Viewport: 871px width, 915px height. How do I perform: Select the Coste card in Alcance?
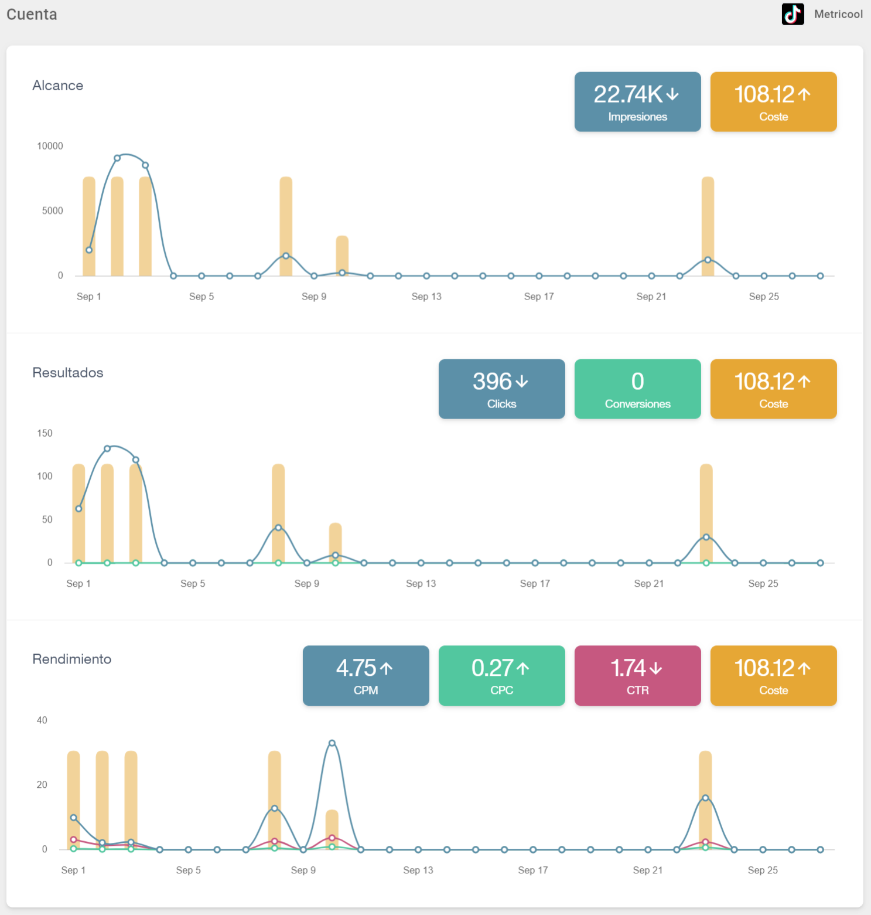point(773,101)
